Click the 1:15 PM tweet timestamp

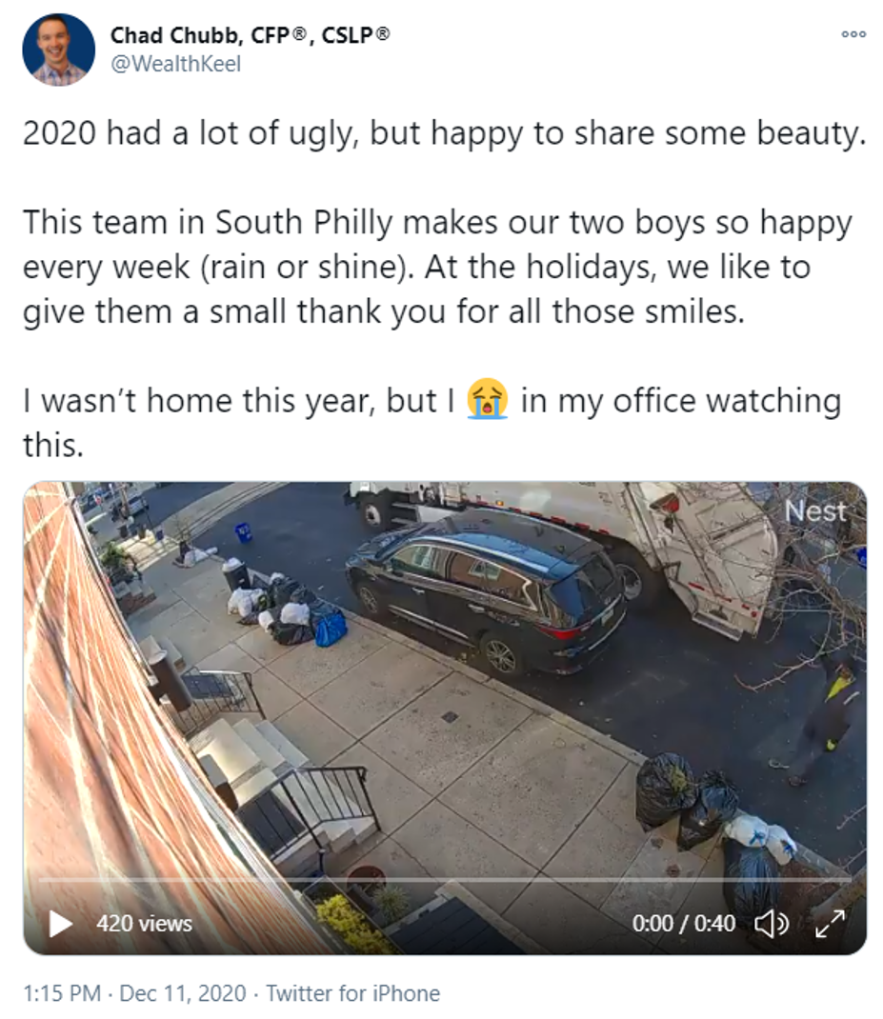[62, 993]
